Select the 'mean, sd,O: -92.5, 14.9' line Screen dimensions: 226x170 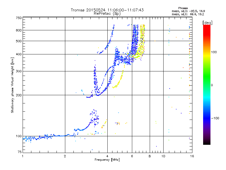(x=188, y=11)
